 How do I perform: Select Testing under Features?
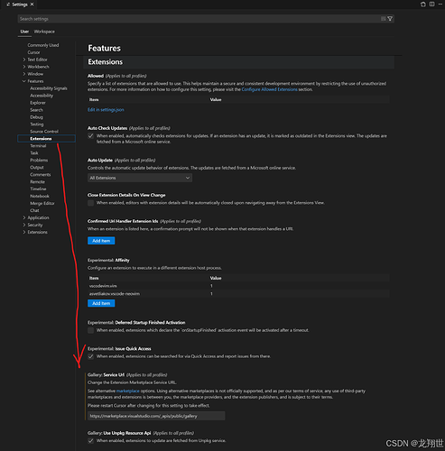(37, 124)
